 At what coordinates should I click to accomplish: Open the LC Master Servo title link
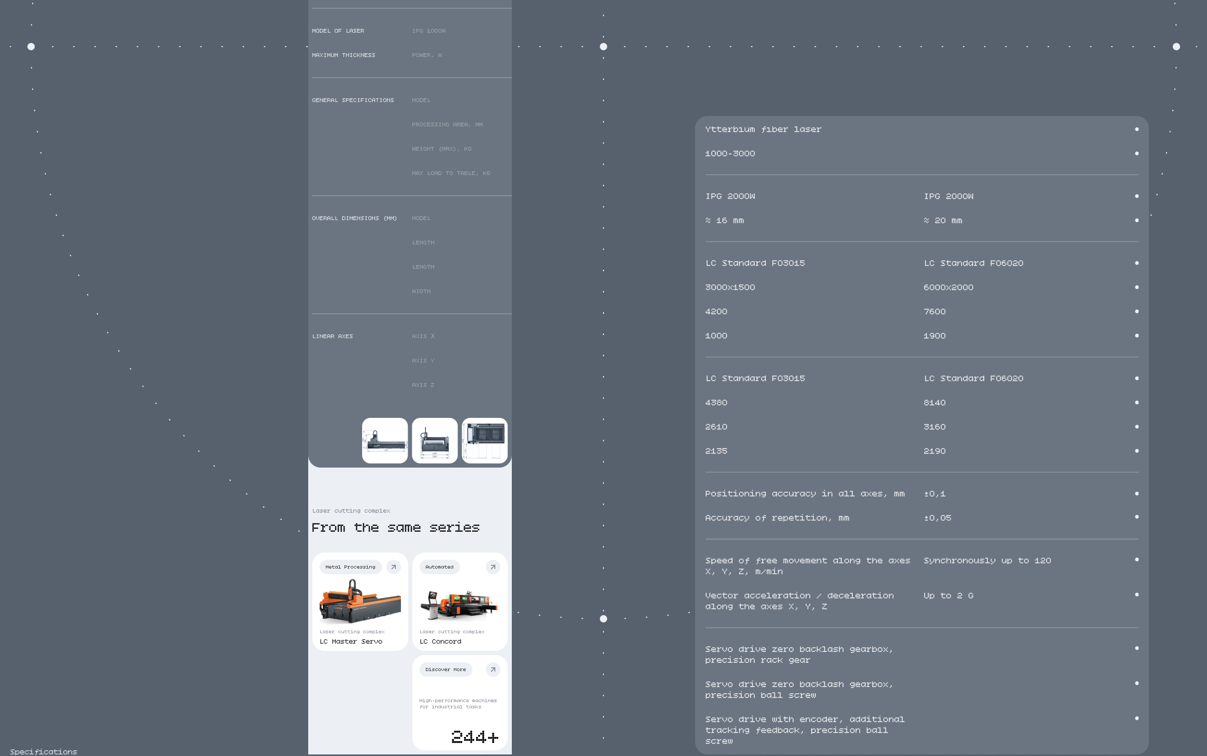click(351, 642)
